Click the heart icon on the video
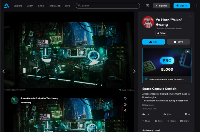 click(125, 99)
